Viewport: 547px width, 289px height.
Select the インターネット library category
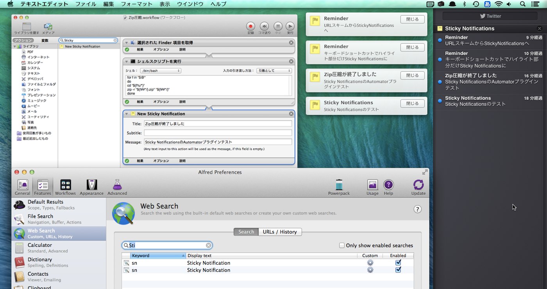38,57
